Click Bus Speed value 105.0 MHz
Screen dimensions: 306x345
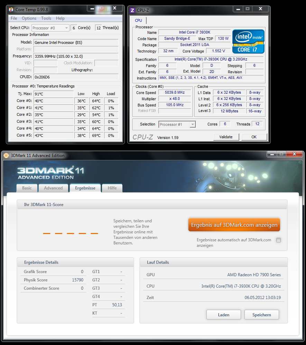[x=175, y=105]
